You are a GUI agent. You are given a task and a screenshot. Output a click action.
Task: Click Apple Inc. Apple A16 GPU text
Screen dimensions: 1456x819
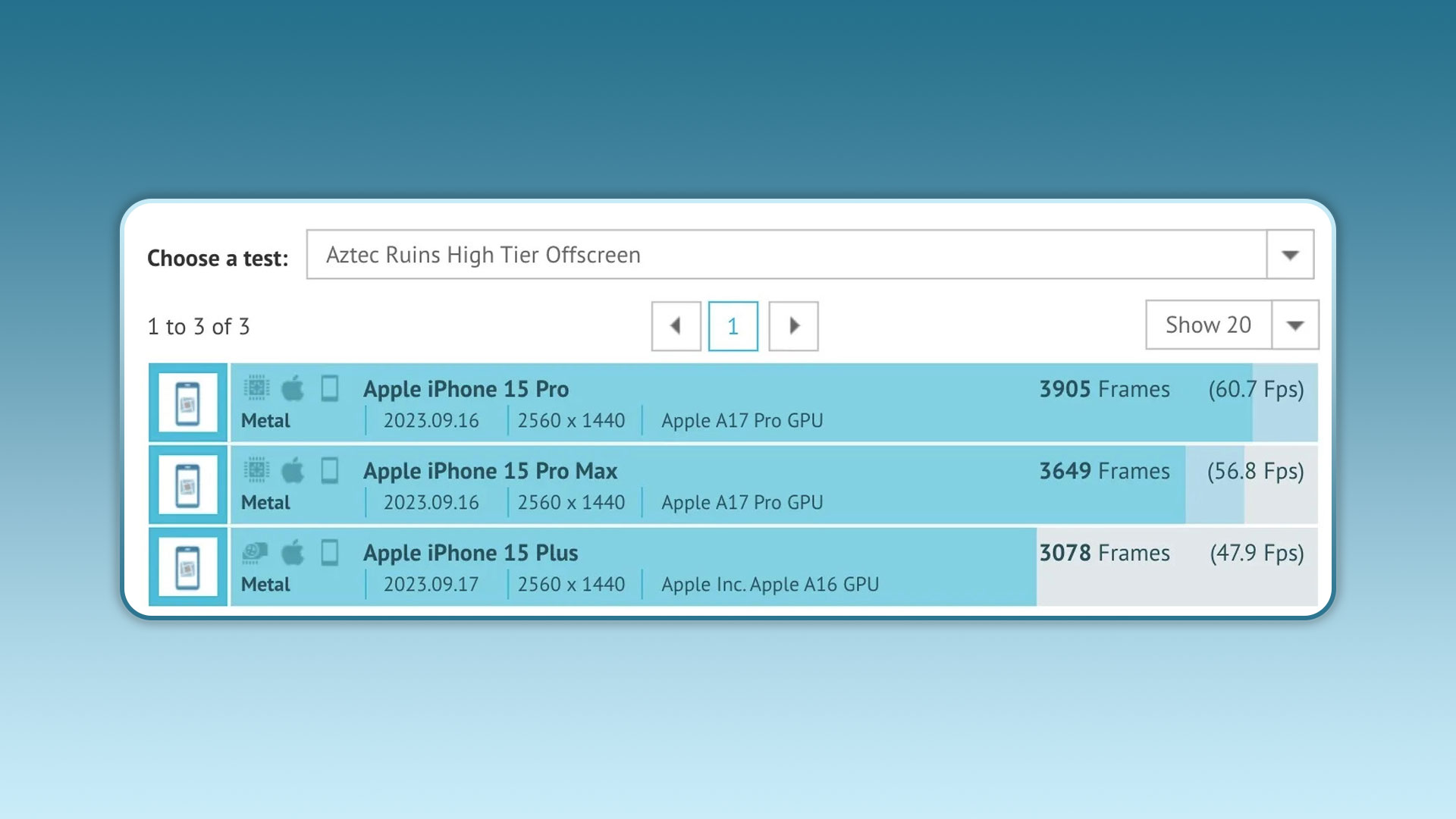pos(770,585)
